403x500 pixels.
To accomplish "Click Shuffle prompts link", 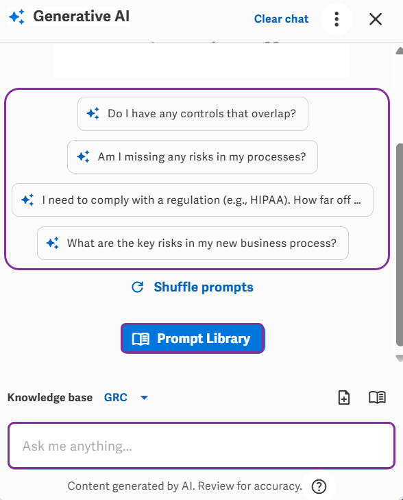I will [x=204, y=287].
